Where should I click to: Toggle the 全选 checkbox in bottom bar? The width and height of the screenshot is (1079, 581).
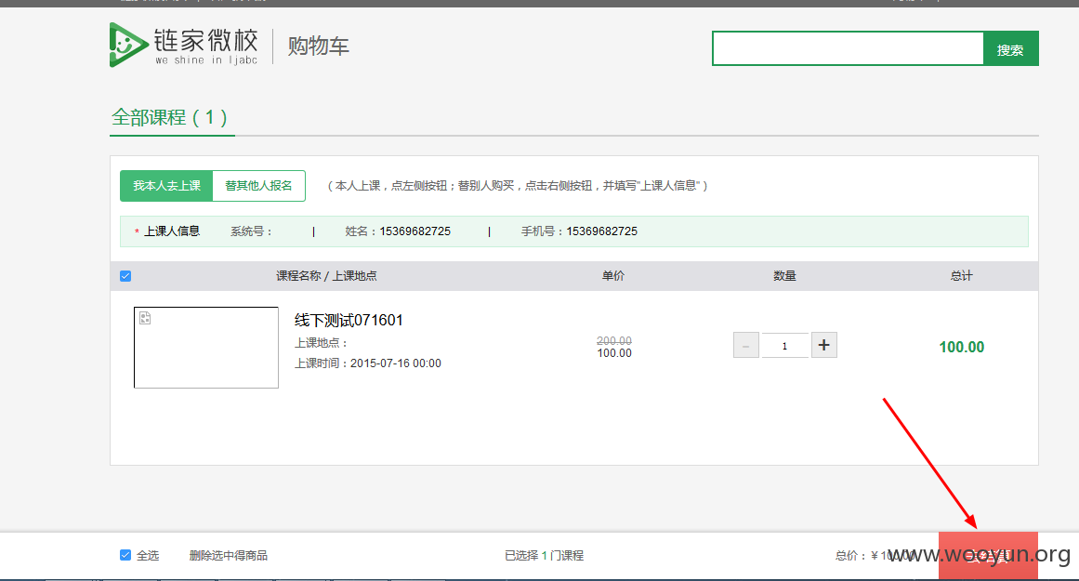pos(125,555)
